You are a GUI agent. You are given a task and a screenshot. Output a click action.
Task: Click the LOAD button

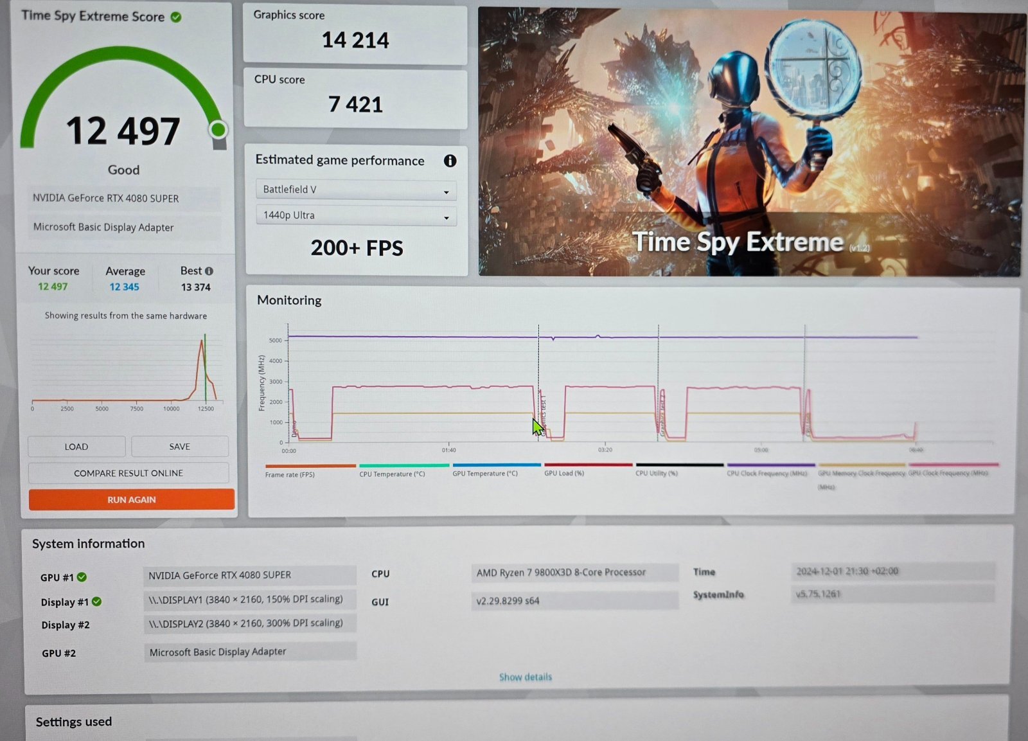coord(76,447)
